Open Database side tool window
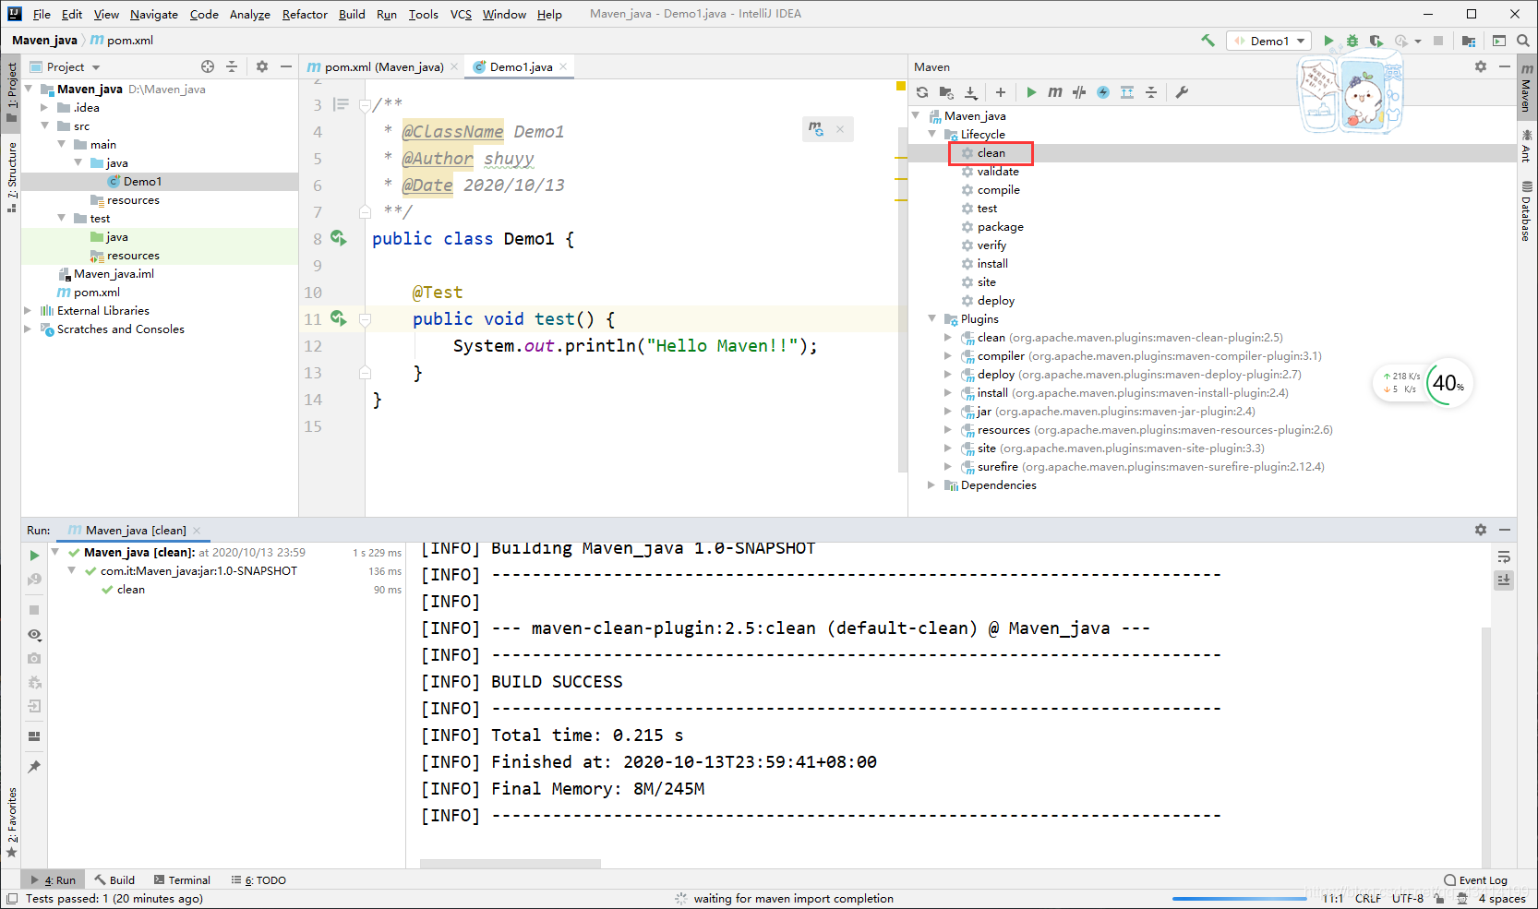 (1526, 212)
